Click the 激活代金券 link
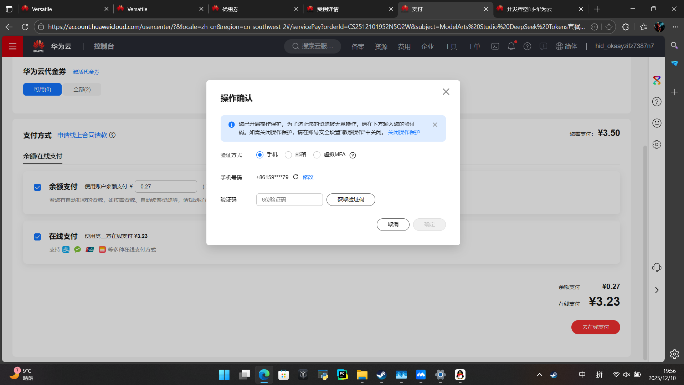This screenshot has width=684, height=385. coord(86,72)
